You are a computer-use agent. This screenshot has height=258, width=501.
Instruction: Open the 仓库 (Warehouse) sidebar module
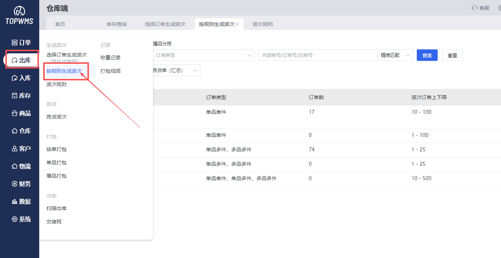21,131
